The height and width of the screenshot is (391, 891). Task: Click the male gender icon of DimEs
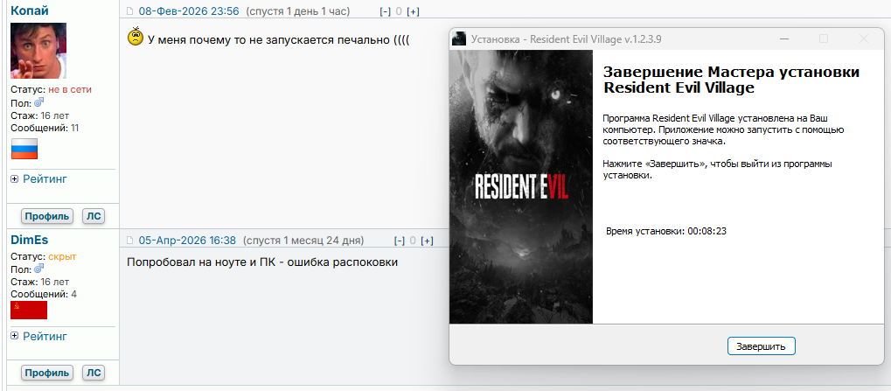click(x=39, y=268)
